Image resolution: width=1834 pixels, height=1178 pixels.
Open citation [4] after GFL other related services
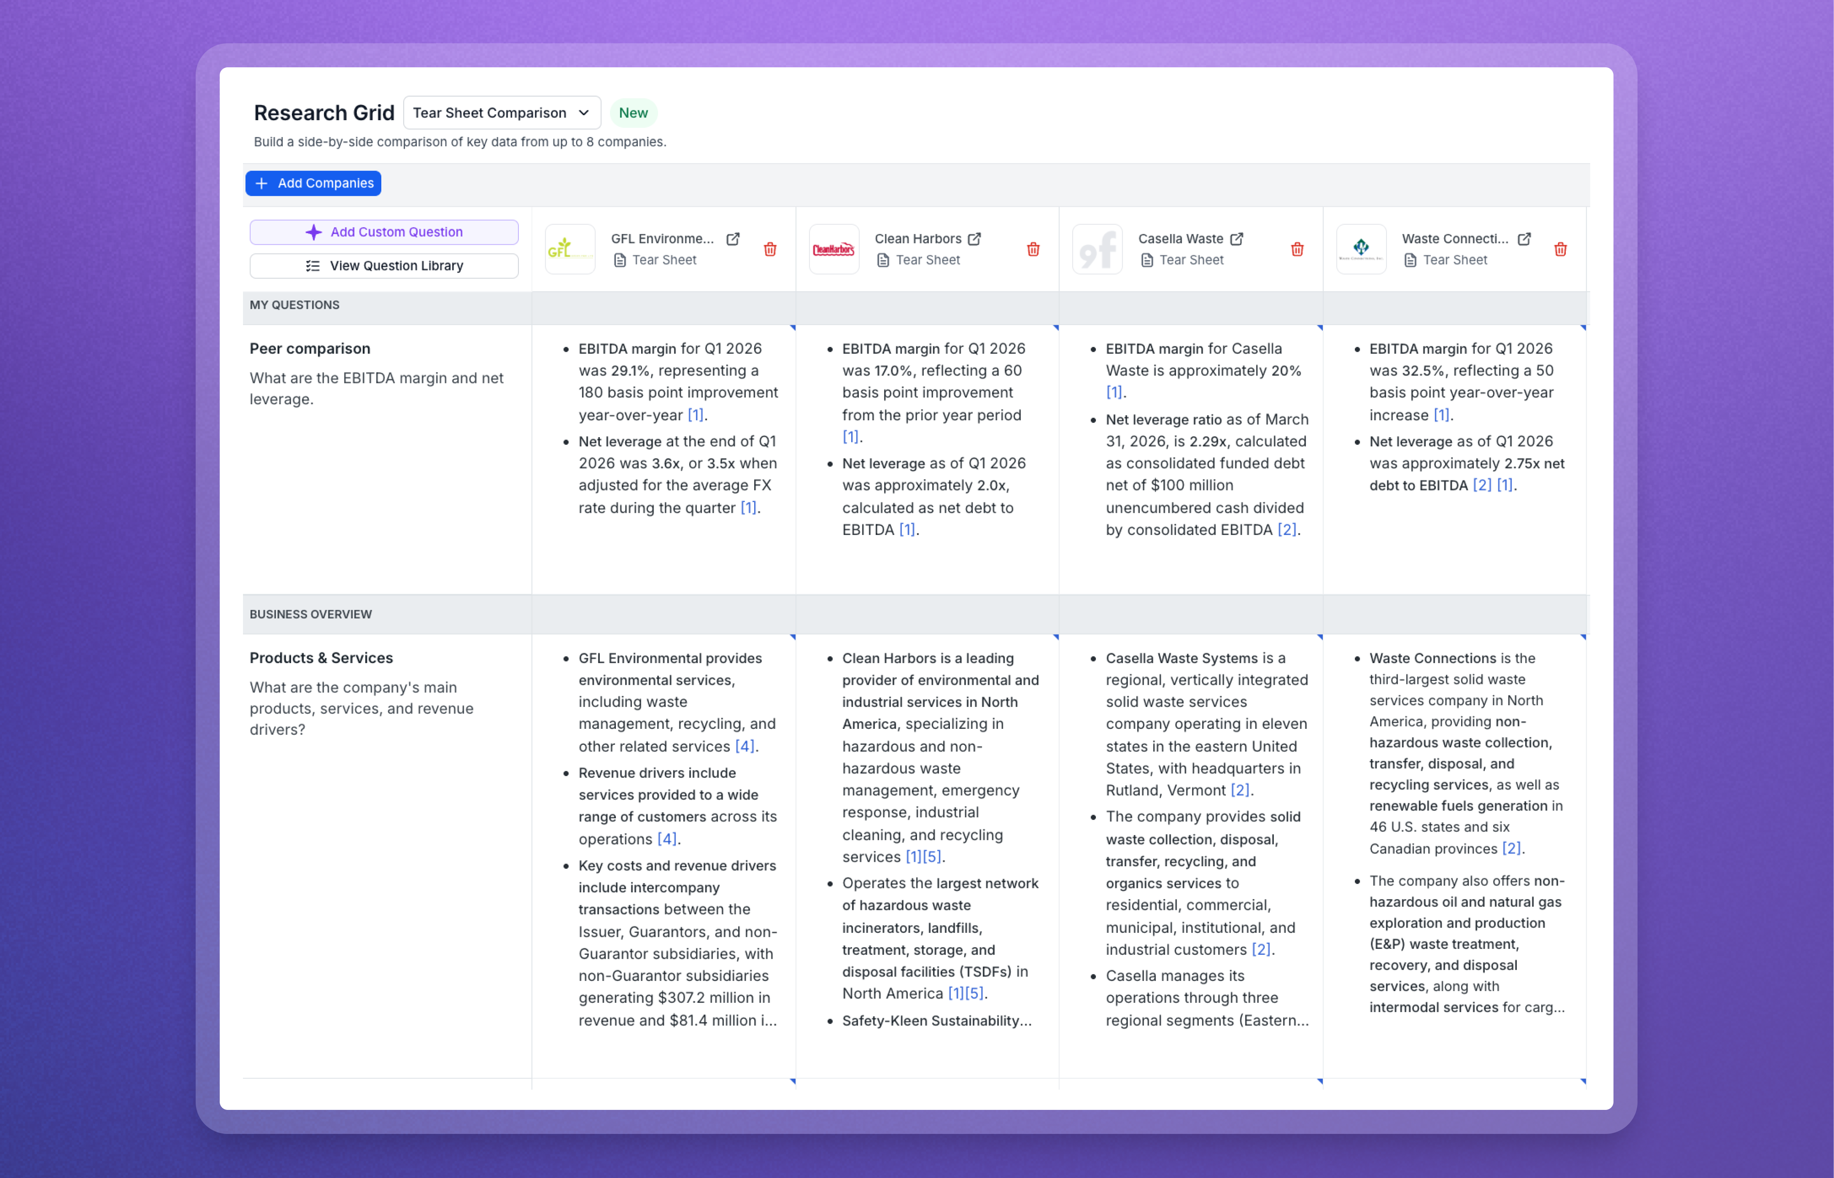[745, 746]
